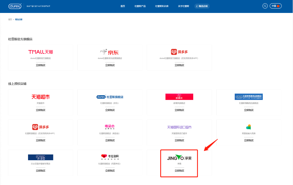Click the Durex logo in header
This screenshot has width=293, height=185.
coord(15,6)
